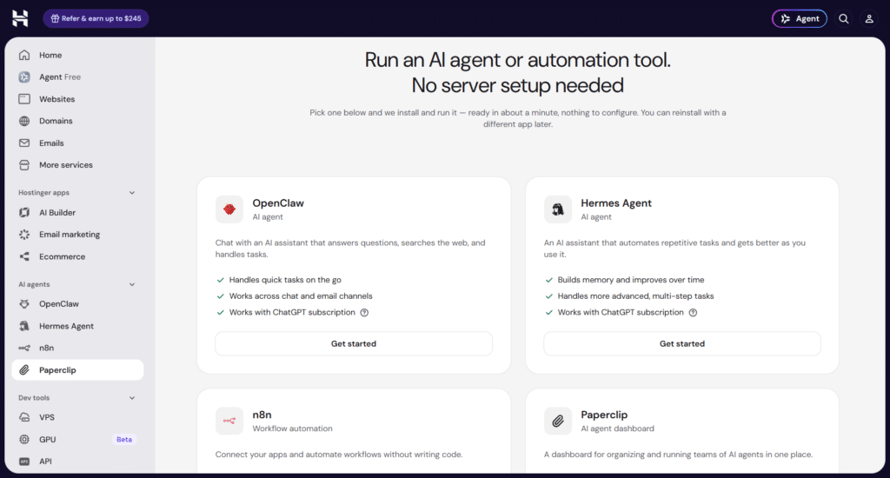Screen dimensions: 890x478
Task: Click the n8n sidebar icon
Action: [x=24, y=348]
